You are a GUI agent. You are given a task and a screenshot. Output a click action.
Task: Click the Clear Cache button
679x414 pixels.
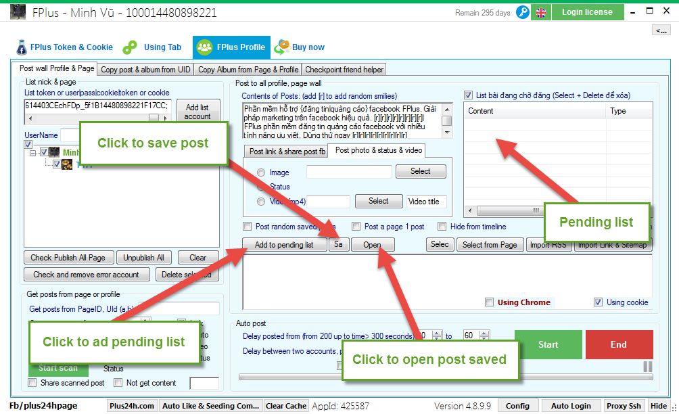(286, 406)
